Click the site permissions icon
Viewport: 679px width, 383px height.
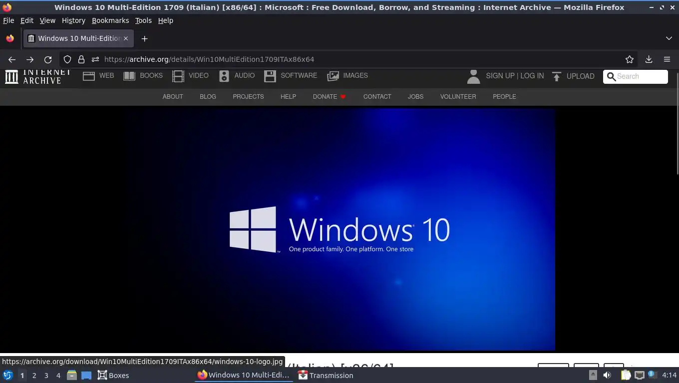(x=95, y=59)
